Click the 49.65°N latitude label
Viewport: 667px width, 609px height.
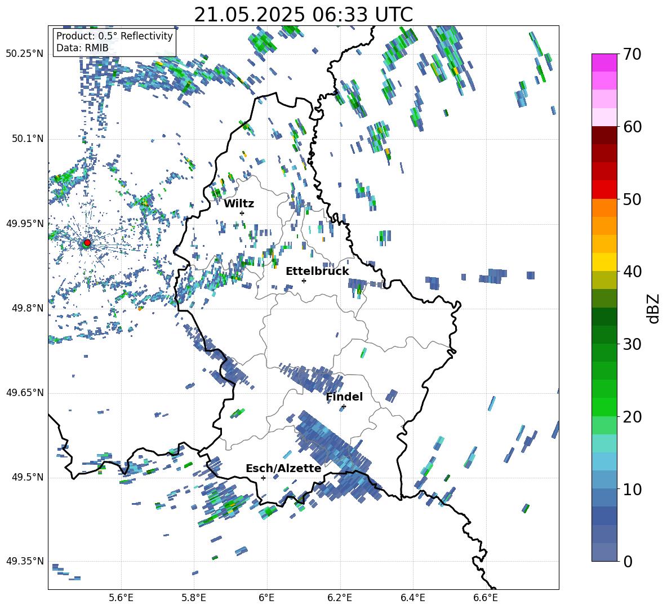pyautogui.click(x=25, y=393)
